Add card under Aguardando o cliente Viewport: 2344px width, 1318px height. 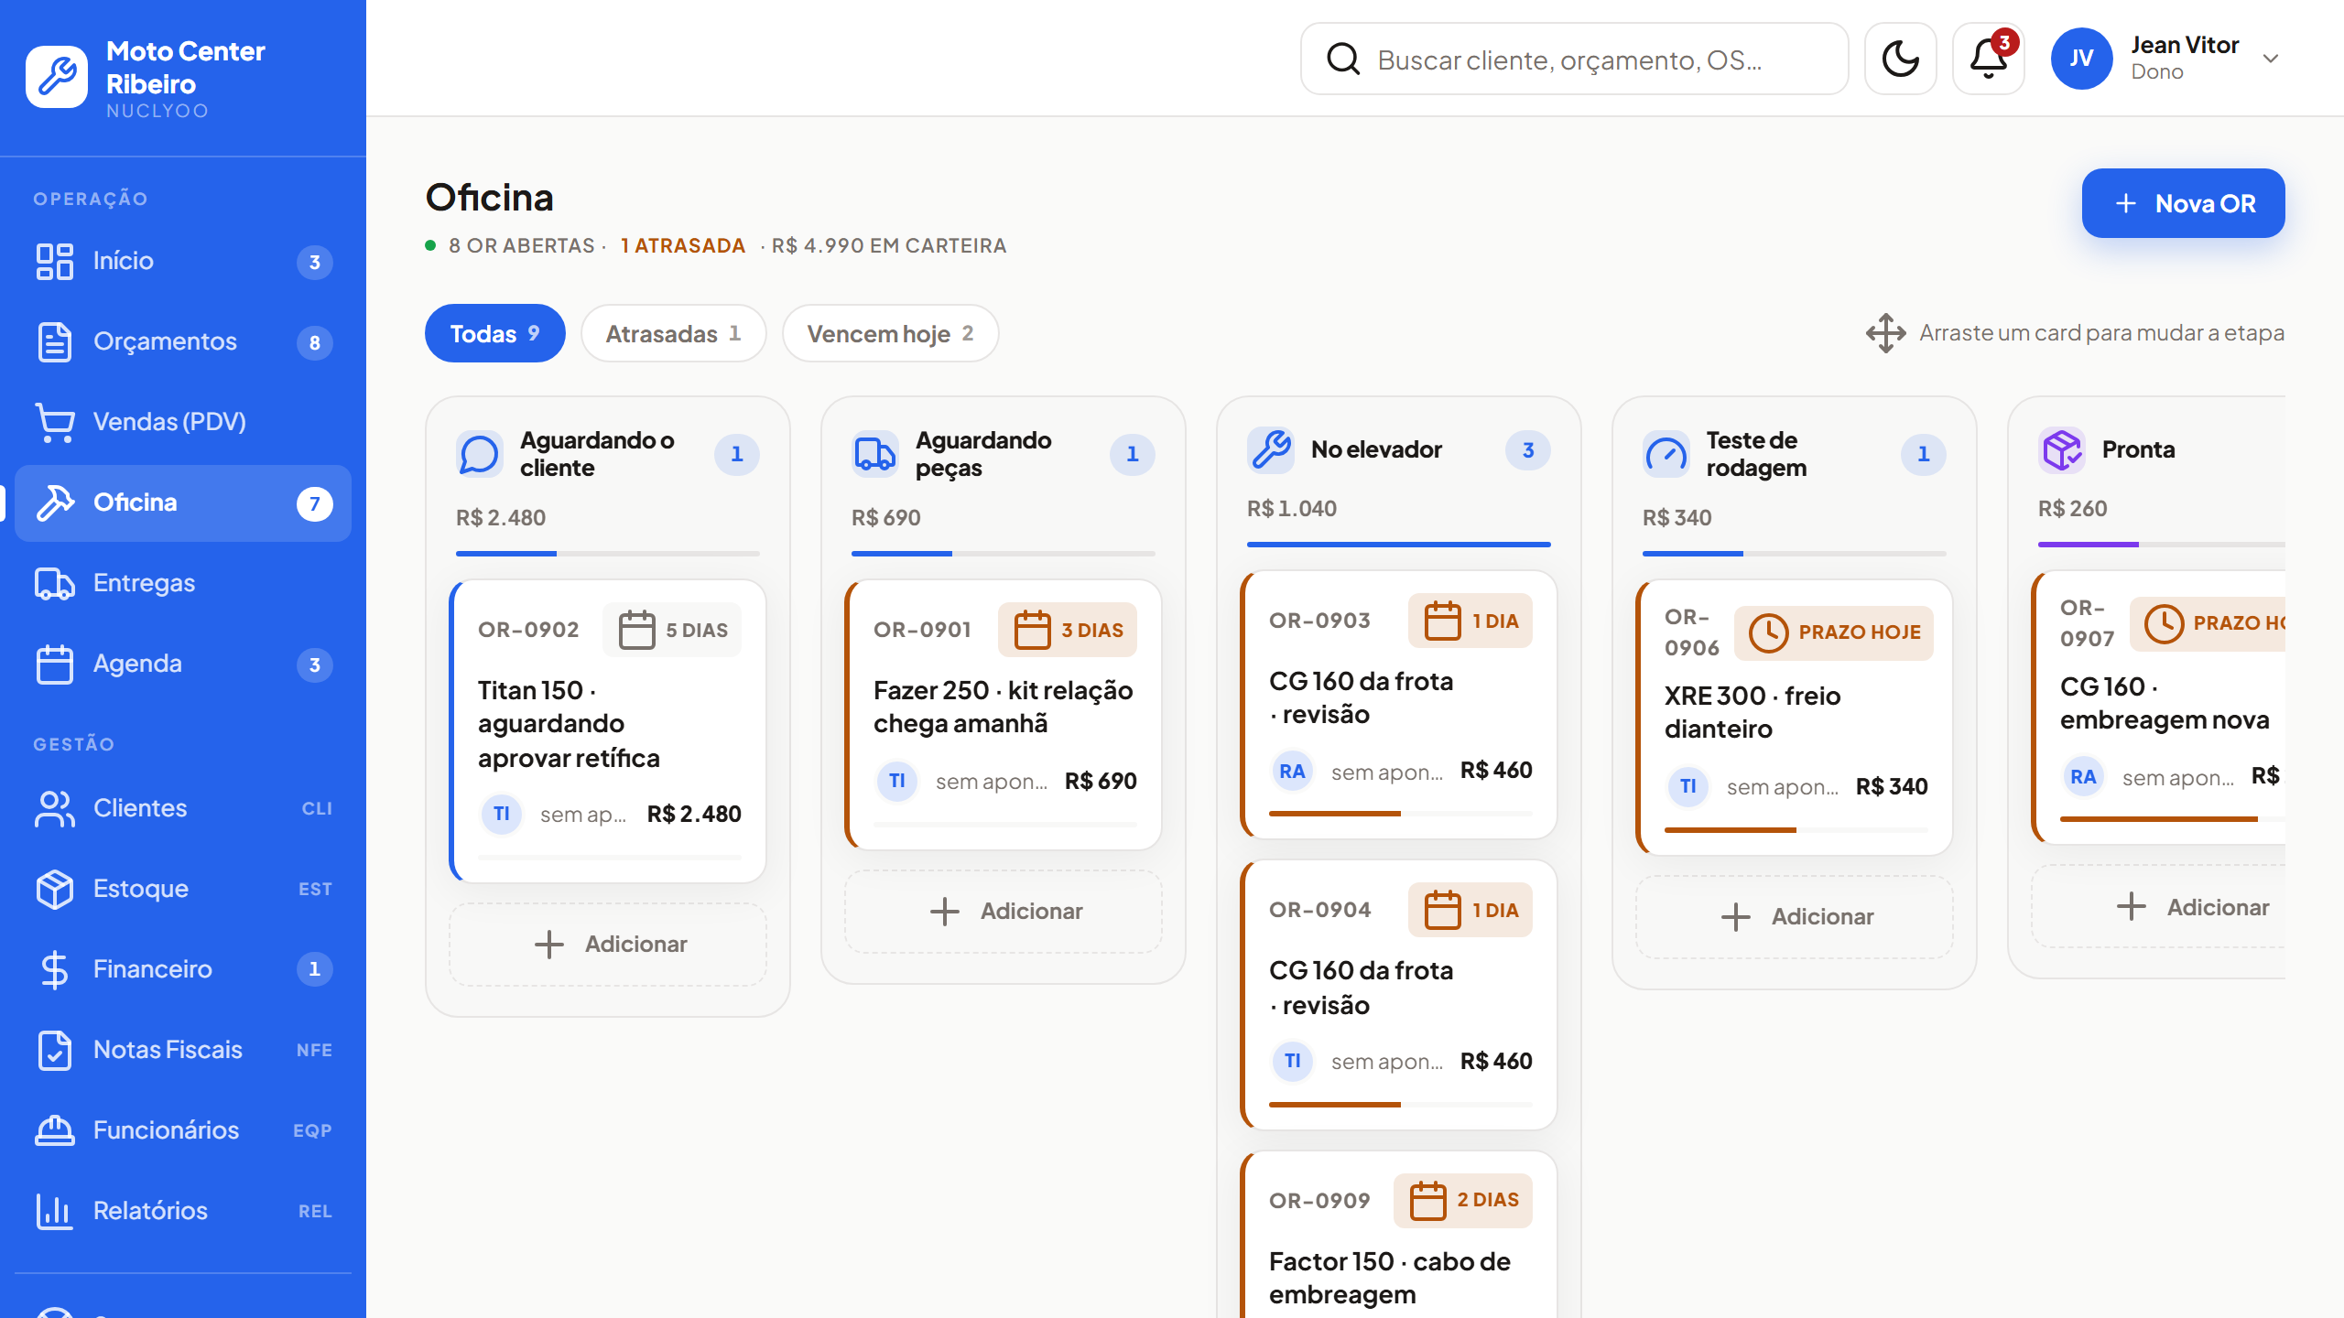tap(608, 945)
